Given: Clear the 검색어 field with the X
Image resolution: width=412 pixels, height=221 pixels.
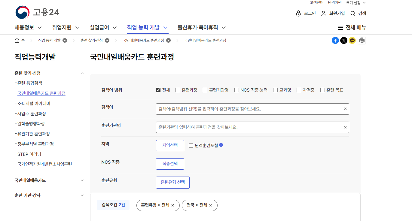Looking at the screenshot, I should click(345, 109).
